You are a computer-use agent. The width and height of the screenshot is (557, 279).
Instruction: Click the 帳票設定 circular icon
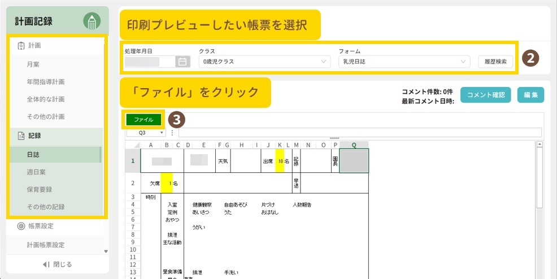coord(21,226)
